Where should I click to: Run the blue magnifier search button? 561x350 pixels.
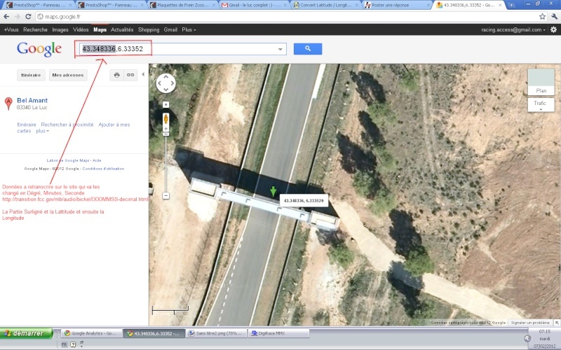[308, 48]
